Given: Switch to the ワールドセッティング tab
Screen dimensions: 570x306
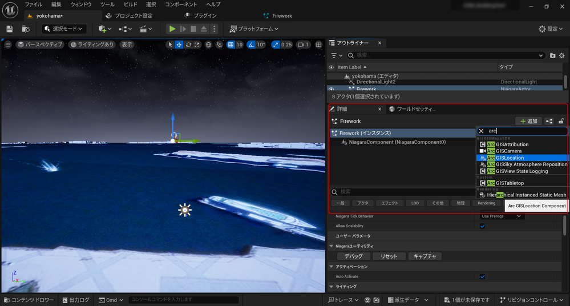Looking at the screenshot, I should (412, 109).
